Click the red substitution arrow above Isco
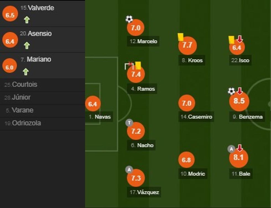Viewport: 271px width, 208px height. point(239,39)
